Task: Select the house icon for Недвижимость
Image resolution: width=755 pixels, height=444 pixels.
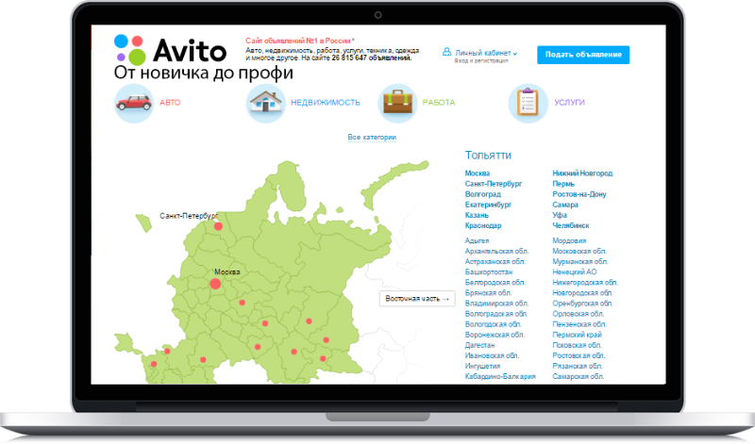Action: click(x=265, y=103)
